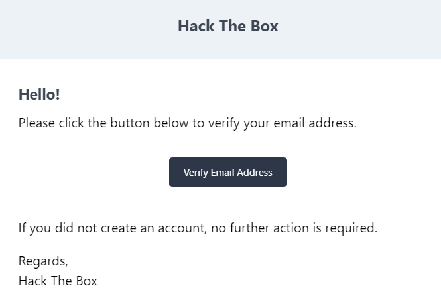Click the Regards, closing line
Screen dimensions: 441x296
tap(43, 261)
